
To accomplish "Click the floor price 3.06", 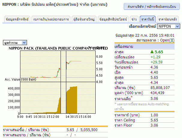I will [154, 125].
